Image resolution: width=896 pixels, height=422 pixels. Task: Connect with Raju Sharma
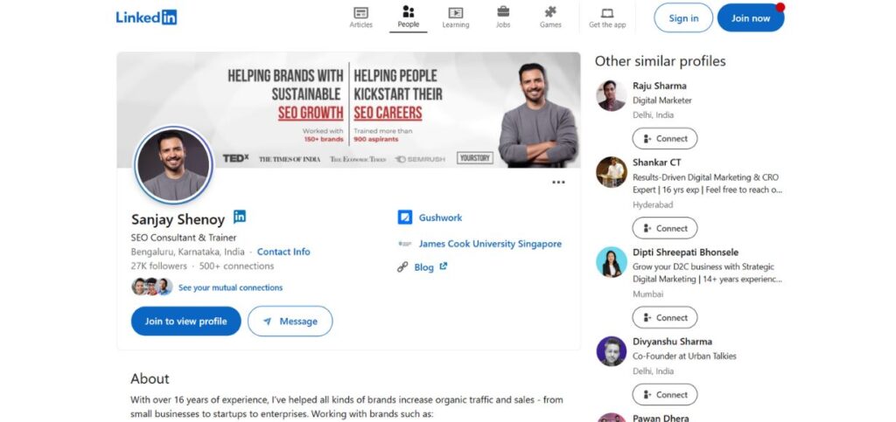pos(665,139)
